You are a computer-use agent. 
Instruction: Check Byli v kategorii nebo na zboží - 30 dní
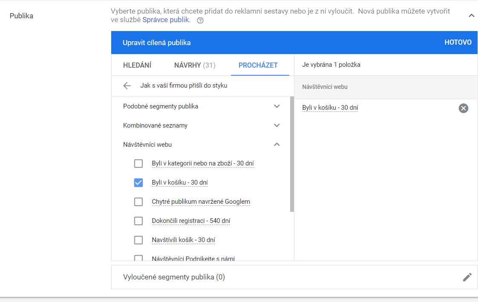pyautogui.click(x=138, y=163)
